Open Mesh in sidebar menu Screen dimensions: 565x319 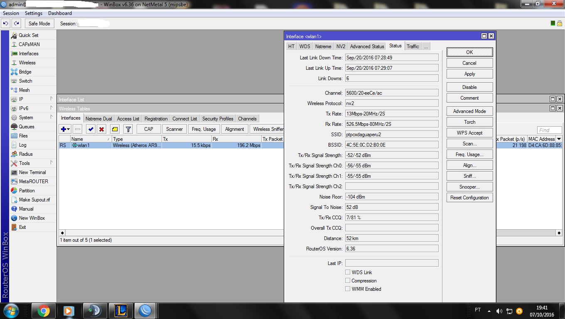click(24, 90)
